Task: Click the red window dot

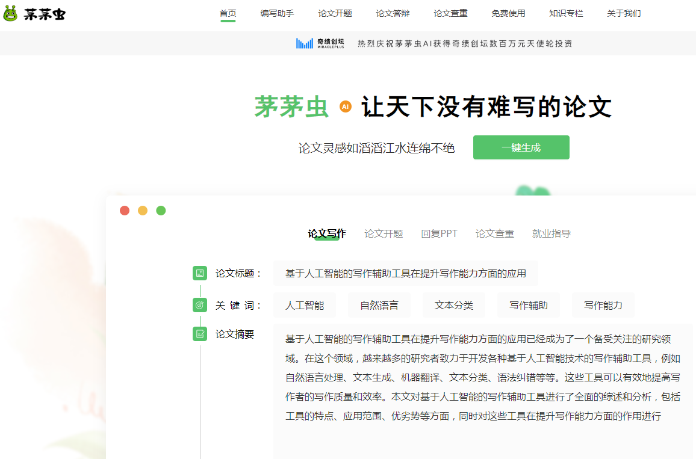Action: 125,211
